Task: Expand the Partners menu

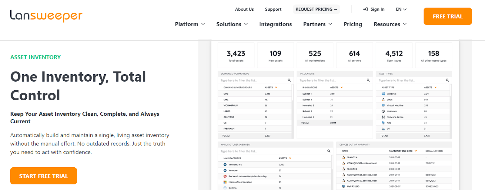Action: (x=317, y=24)
